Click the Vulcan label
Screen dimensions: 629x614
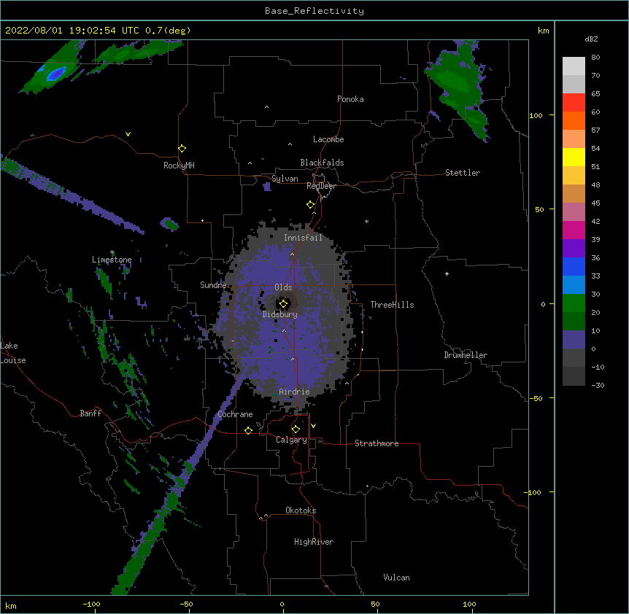(396, 578)
